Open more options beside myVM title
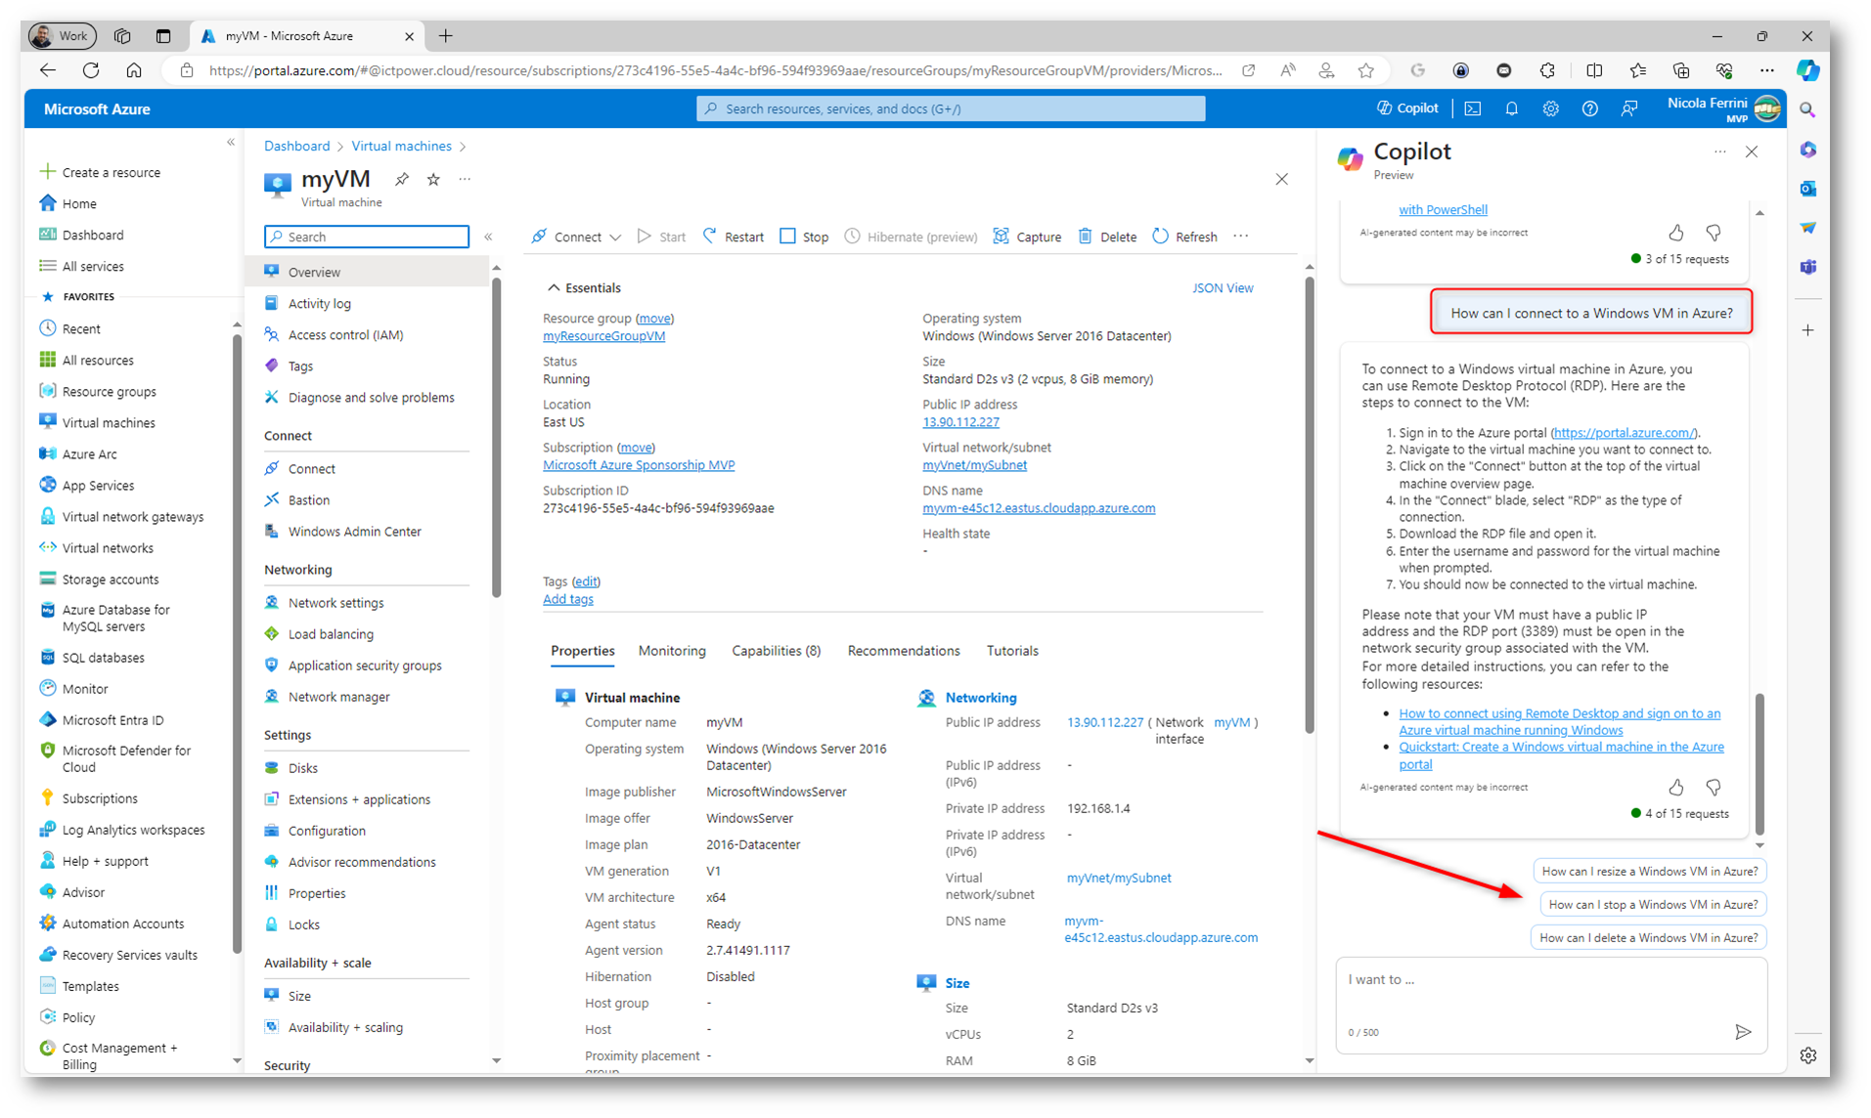The height and width of the screenshot is (1118, 1871). click(x=465, y=179)
